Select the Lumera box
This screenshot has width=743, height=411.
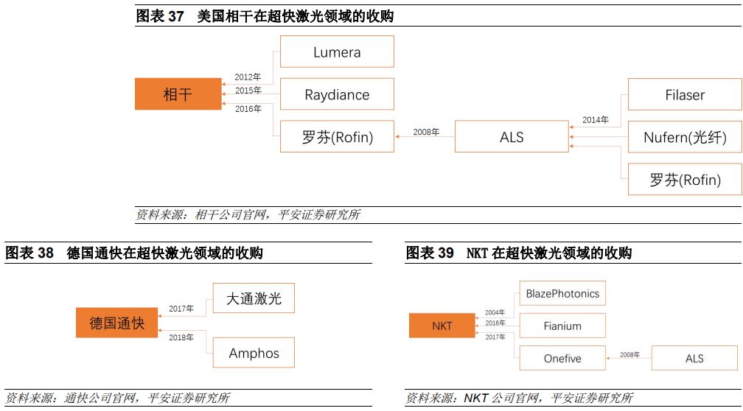[x=337, y=52]
